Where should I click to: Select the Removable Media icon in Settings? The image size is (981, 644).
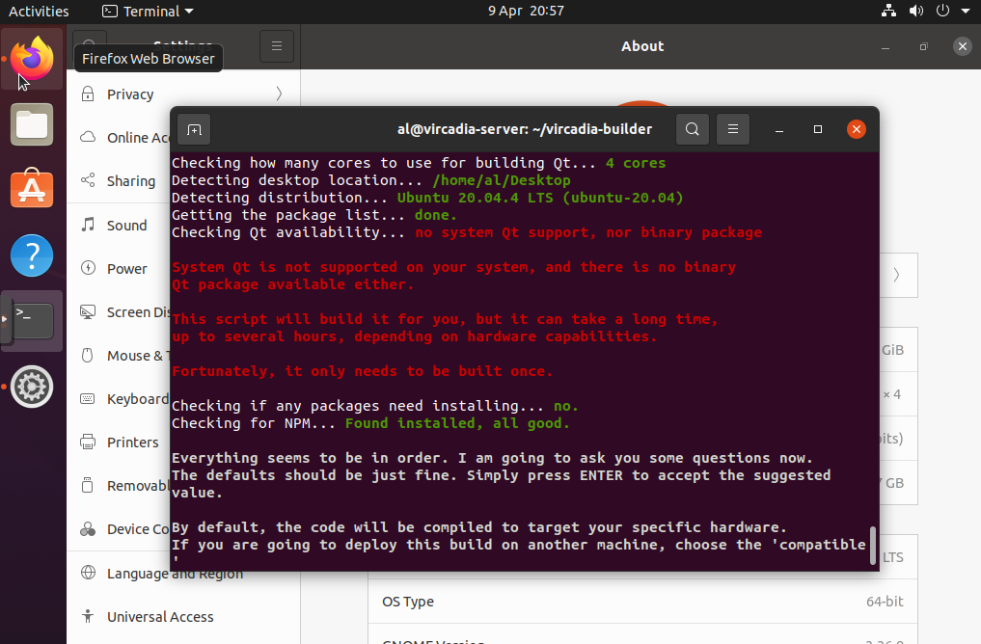[x=88, y=486]
